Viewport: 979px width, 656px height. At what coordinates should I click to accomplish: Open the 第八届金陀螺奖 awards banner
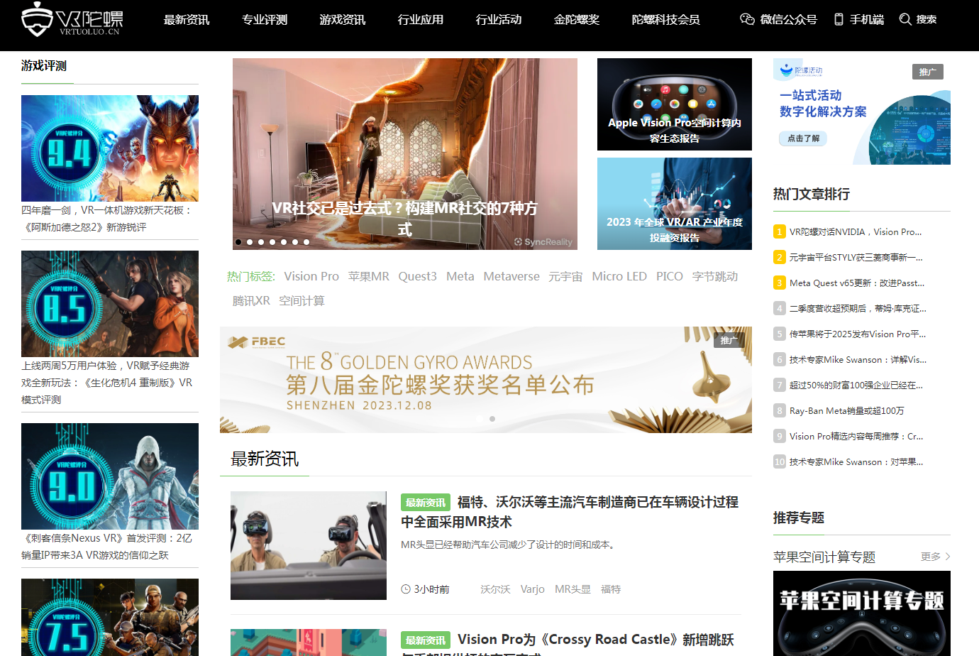point(486,380)
